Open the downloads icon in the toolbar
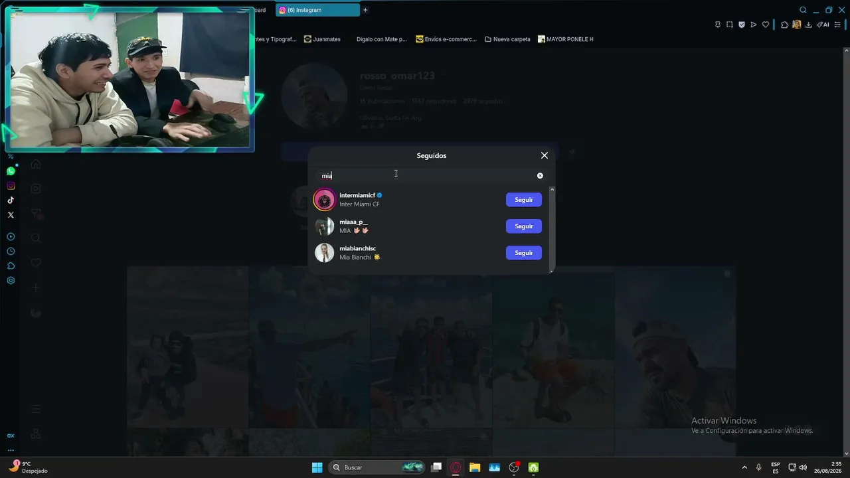850x478 pixels. click(809, 25)
